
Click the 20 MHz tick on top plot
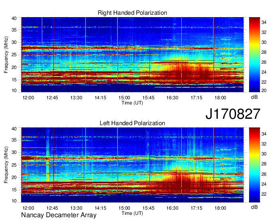(14, 67)
